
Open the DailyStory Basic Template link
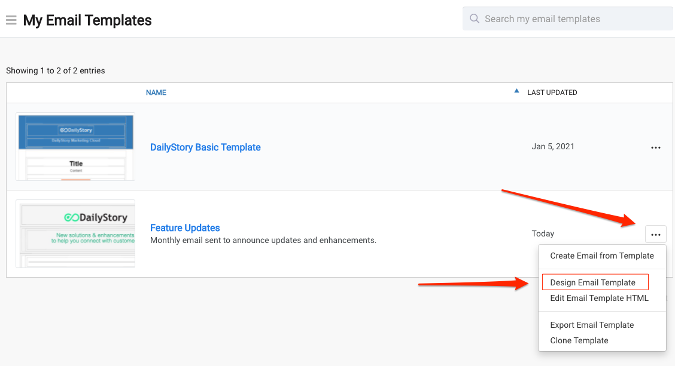[205, 147]
